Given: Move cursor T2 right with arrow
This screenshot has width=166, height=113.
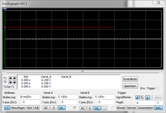Looking at the screenshot, I should [14, 82].
